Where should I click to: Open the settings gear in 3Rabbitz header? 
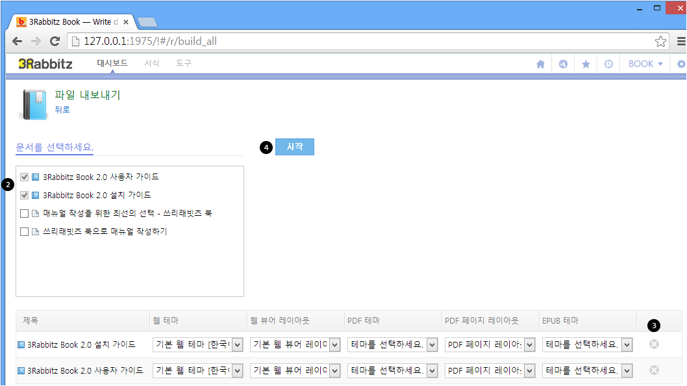pyautogui.click(x=681, y=64)
